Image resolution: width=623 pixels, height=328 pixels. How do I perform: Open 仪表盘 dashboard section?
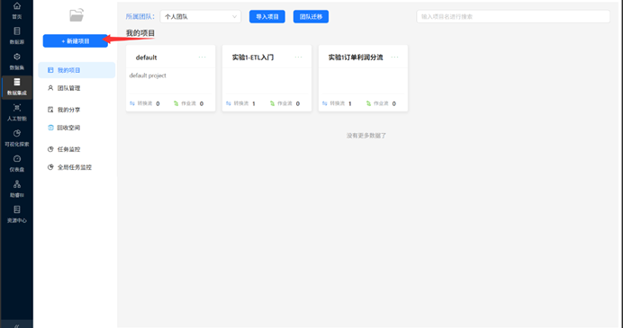tap(17, 164)
